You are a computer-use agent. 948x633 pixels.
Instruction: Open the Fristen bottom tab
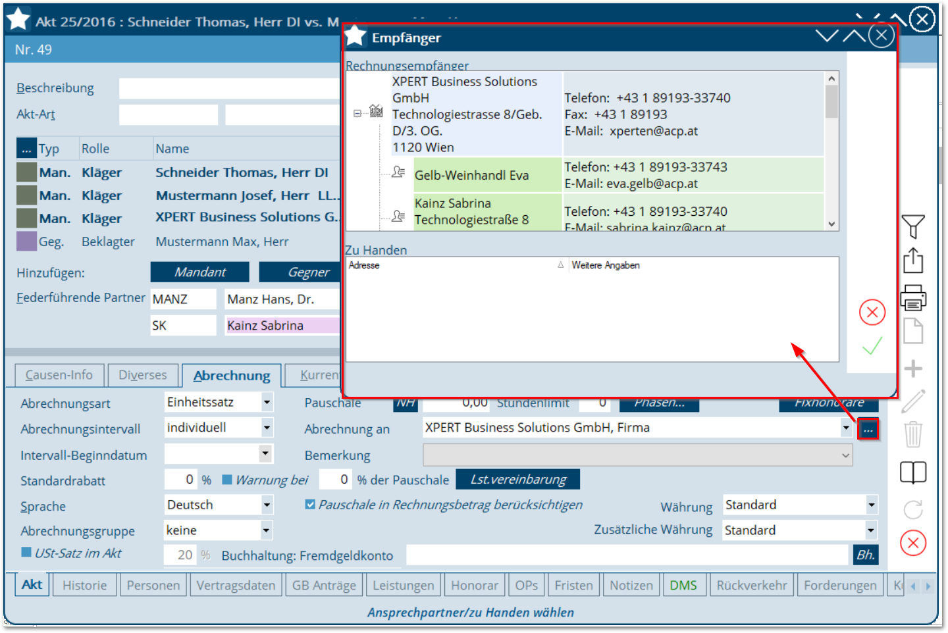click(x=573, y=585)
